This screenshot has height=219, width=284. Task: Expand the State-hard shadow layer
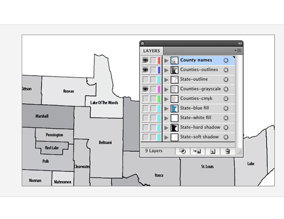pos(166,128)
